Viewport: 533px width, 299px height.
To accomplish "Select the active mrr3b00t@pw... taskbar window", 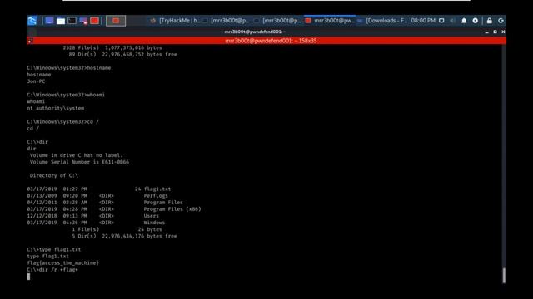I will point(330,21).
